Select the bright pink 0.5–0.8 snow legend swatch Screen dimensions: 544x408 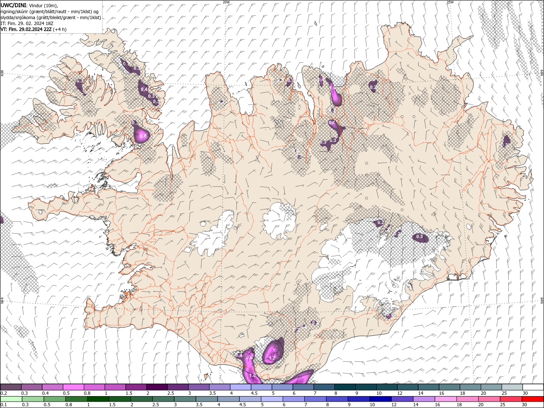point(73,387)
